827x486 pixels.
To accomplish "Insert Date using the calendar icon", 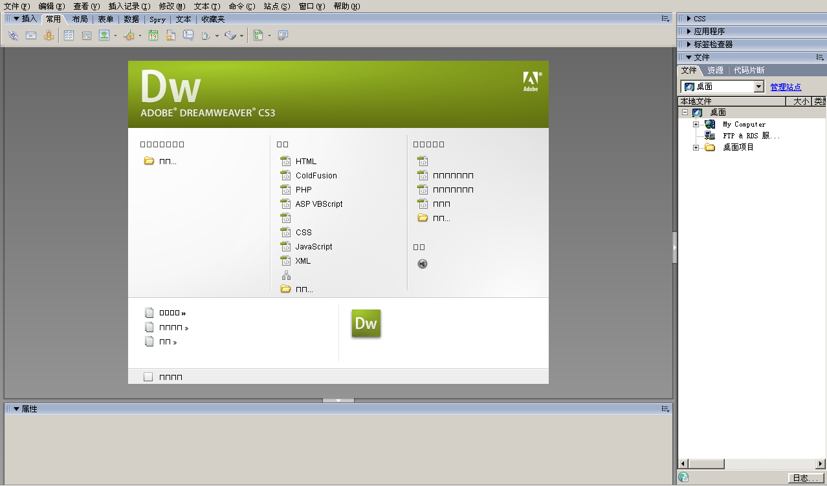I will [153, 36].
